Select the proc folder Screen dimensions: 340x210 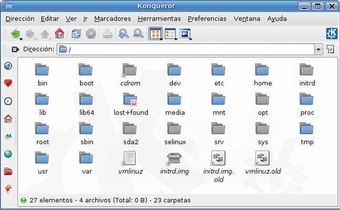click(307, 104)
